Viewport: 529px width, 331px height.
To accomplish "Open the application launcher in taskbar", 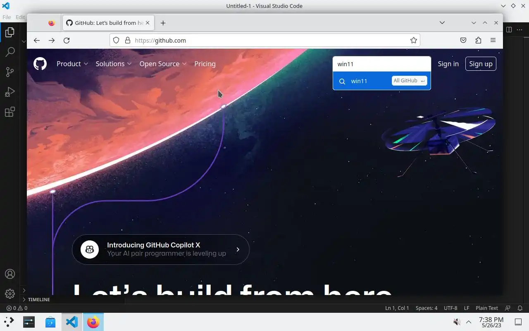I will click(9, 322).
